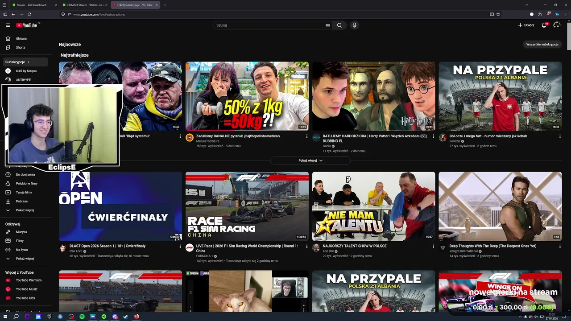Click the YouTube search input field
Screen dimensions: 571x321
270,25
